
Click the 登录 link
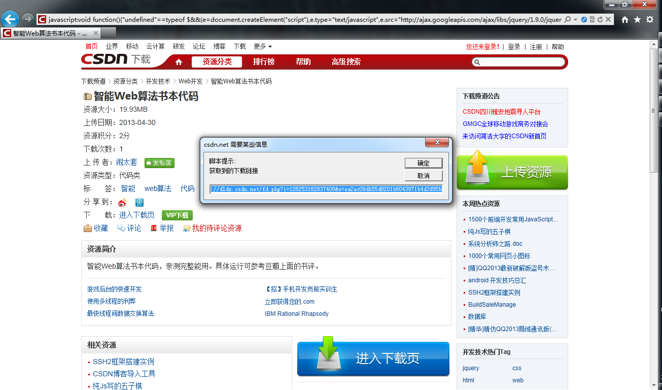click(514, 47)
